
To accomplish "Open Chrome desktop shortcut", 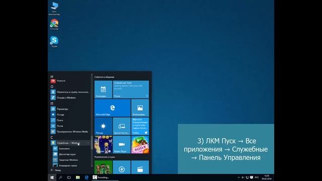I will pos(54,25).
